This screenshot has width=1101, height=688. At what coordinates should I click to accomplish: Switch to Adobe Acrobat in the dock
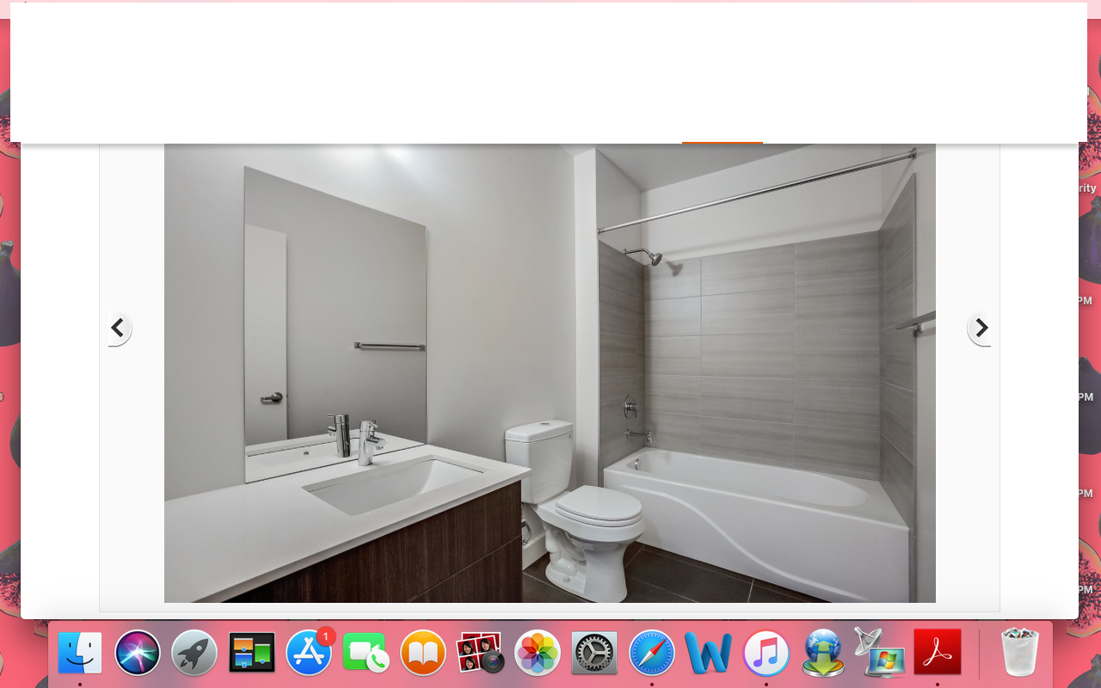[938, 653]
